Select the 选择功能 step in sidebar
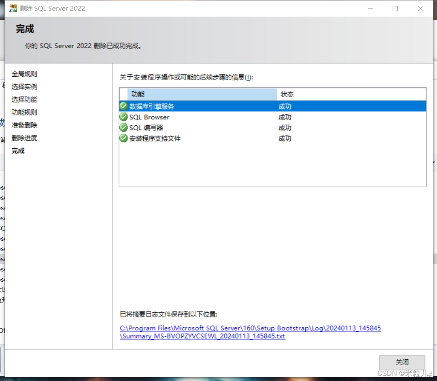The width and height of the screenshot is (437, 381). (24, 99)
